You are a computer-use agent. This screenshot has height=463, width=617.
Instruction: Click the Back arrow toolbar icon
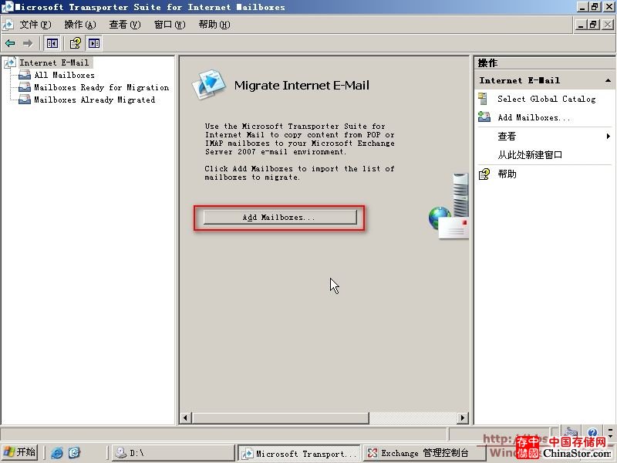point(10,43)
